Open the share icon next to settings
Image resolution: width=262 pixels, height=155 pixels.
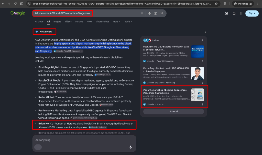pos(234,13)
